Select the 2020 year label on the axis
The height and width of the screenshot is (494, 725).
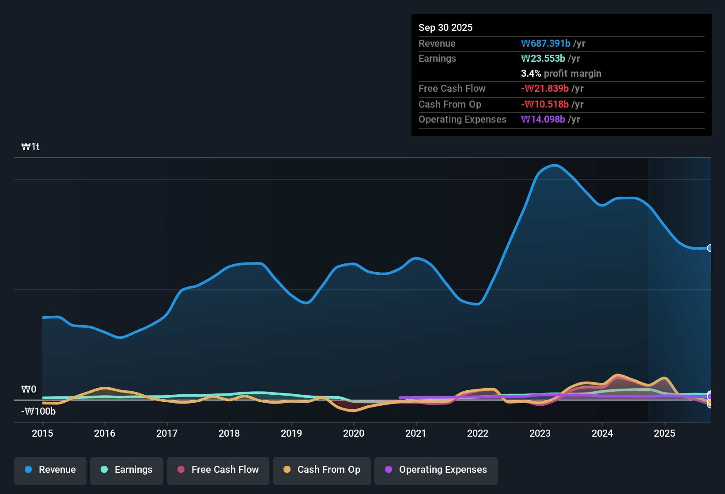[354, 434]
